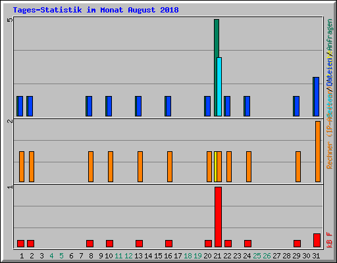Image resolution: width=337 pixels, height=263 pixels.
Task: Click day label 7 on the x-axis
Action: click(x=81, y=256)
